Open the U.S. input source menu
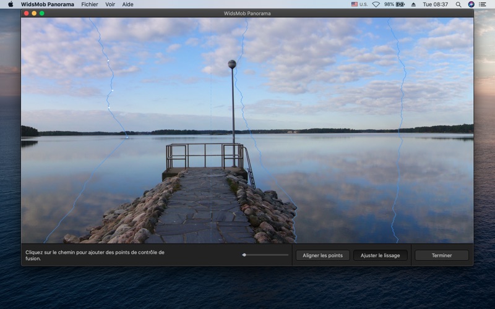The width and height of the screenshot is (495, 309). (359, 4)
